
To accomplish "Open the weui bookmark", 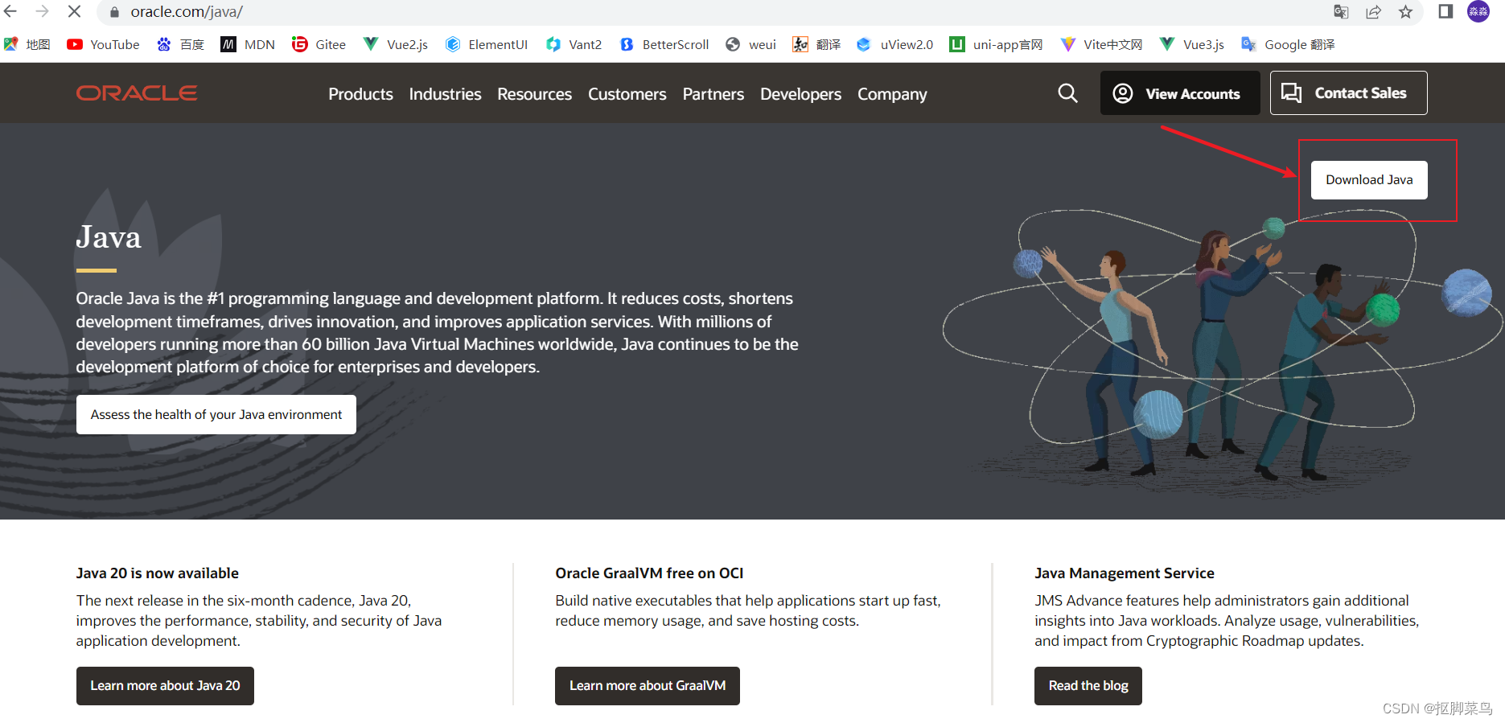I will (750, 44).
